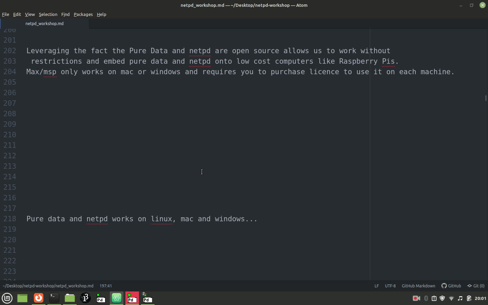Maximize the Atom window
This screenshot has height=305, width=488.
[471, 5]
